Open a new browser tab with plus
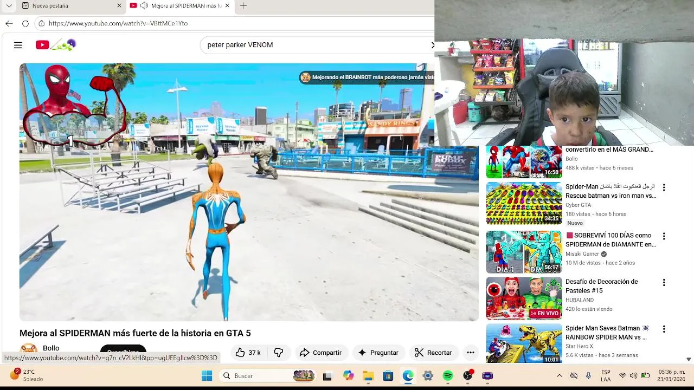The image size is (694, 390). pos(243,5)
